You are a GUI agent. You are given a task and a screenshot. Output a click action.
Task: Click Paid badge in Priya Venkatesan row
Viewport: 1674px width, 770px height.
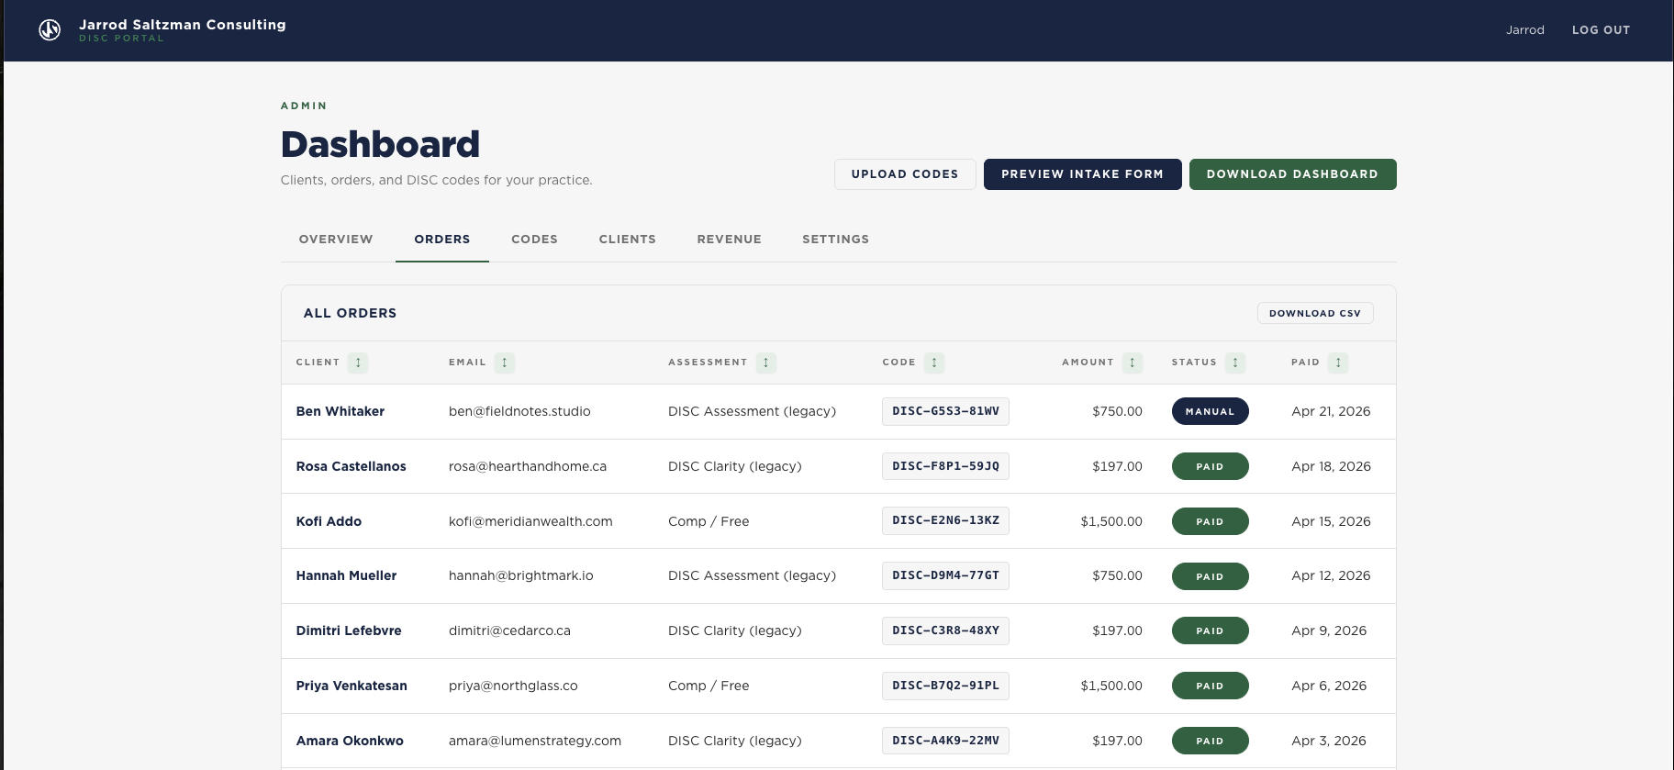coord(1210,686)
